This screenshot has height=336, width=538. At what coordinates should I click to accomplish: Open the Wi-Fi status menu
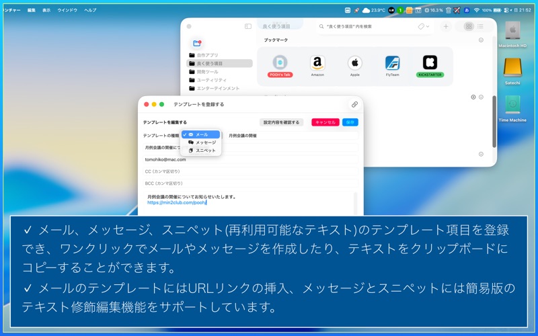477,10
